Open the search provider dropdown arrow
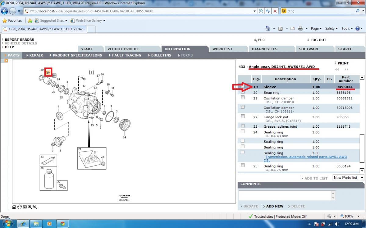This screenshot has width=366, height=228. point(363,11)
